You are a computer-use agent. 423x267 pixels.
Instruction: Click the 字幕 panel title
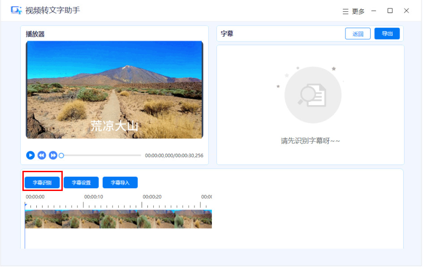coord(227,34)
